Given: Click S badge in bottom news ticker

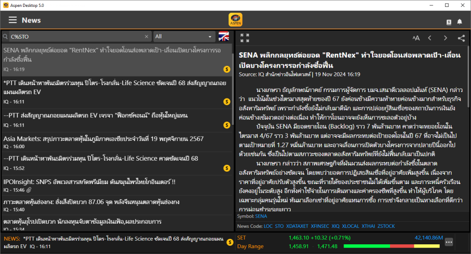Looking at the screenshot, I should (230, 242).
